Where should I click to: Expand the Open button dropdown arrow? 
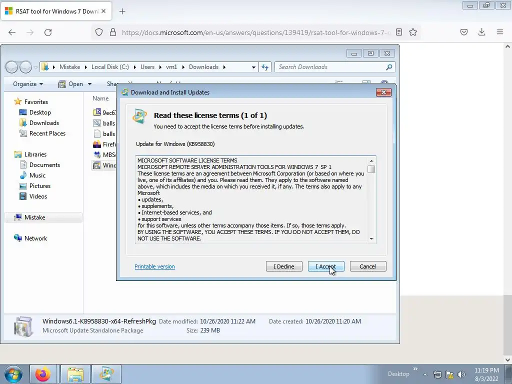[90, 84]
